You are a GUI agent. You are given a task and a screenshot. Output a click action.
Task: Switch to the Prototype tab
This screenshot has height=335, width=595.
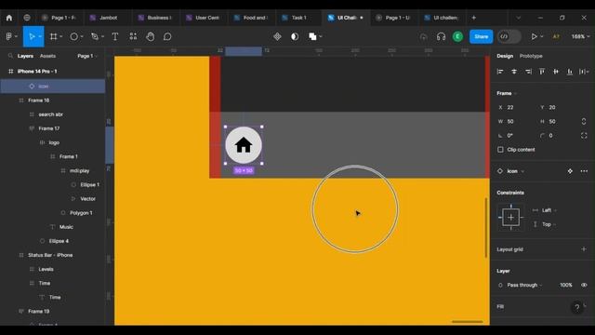click(531, 56)
